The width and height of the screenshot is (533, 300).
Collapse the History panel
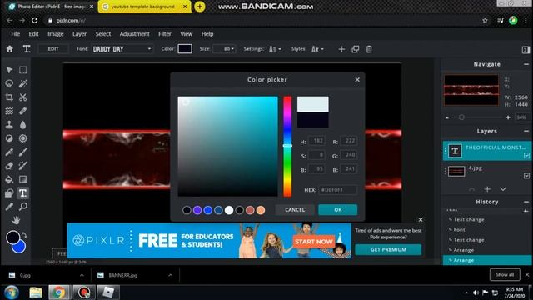[526, 202]
